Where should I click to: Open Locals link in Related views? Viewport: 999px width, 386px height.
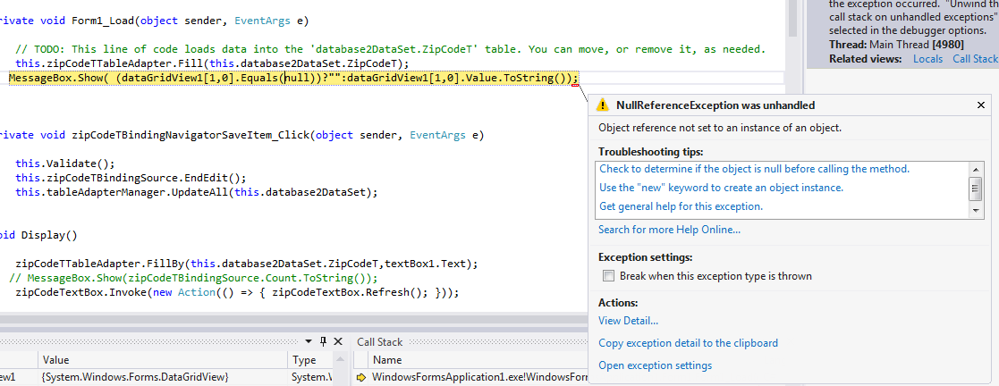[x=927, y=59]
